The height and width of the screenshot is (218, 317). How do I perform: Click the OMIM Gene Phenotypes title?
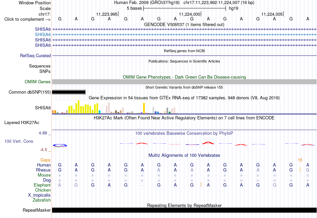184,77
